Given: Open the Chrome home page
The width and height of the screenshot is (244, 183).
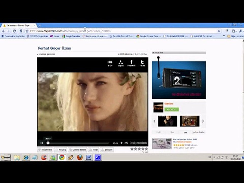Looking at the screenshot, I should coord(21,31).
